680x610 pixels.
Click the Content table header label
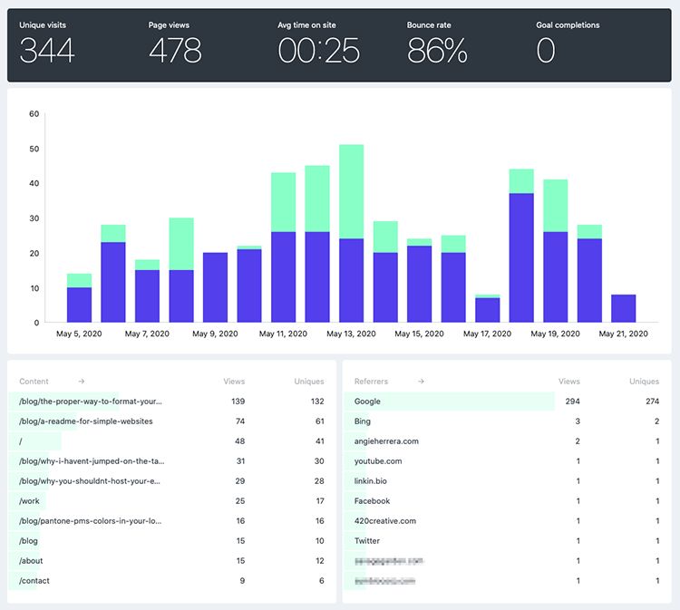pos(34,382)
